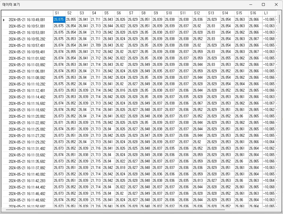Select timestamp 2024-05-21 16:11:22,882

[x=27, y=123]
